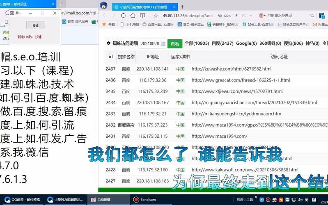Viewport: 328px width, 205px height.
Task: Click the 百度渲染 spider name in row 2432
Action: point(126,125)
